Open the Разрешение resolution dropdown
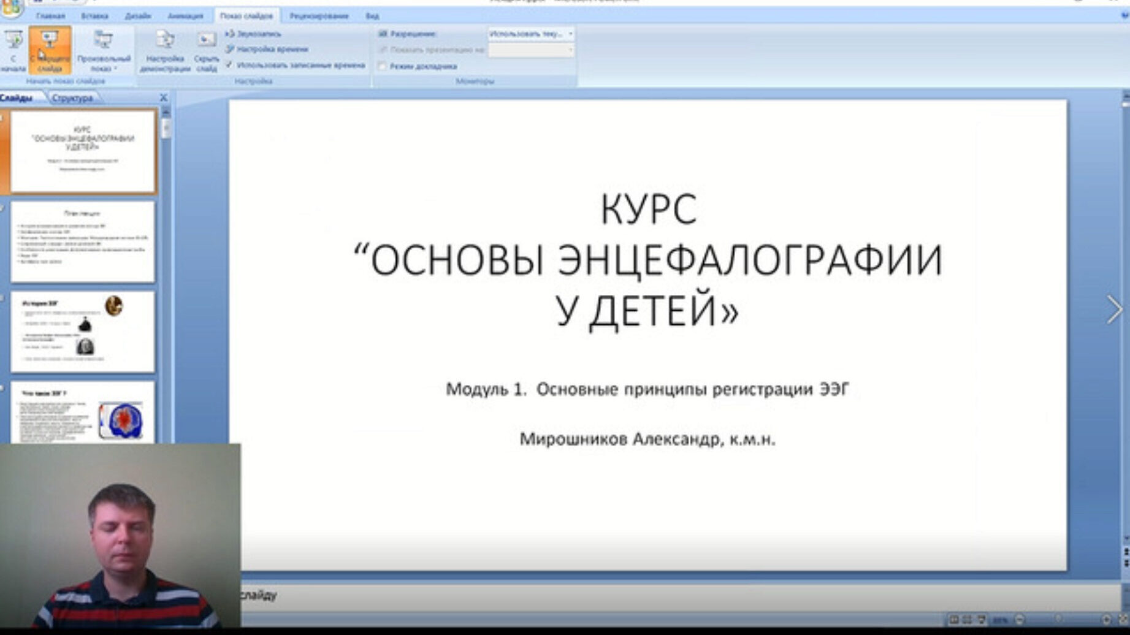The width and height of the screenshot is (1130, 635). [x=531, y=34]
